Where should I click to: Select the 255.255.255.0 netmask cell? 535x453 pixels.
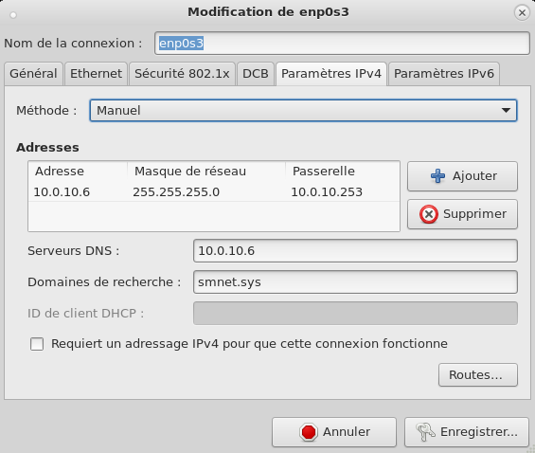[x=176, y=192]
